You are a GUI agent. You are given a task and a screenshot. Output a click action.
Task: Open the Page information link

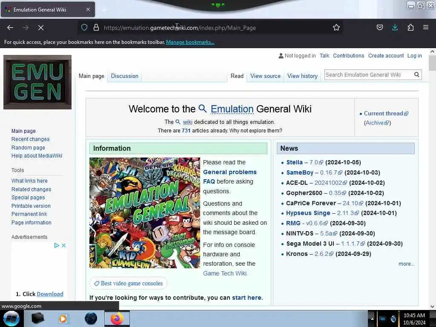[x=32, y=222]
